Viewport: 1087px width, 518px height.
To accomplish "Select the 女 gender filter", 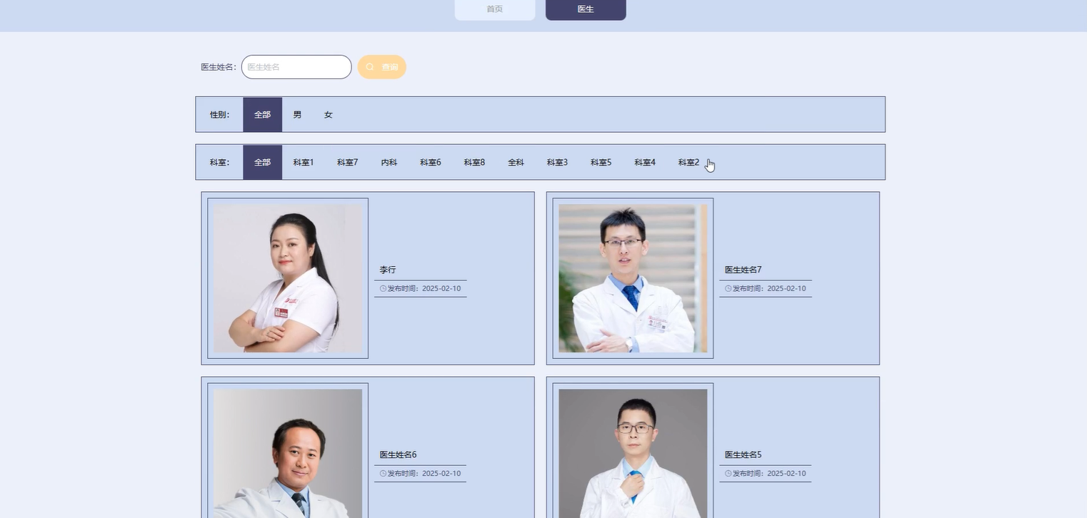I will 328,114.
